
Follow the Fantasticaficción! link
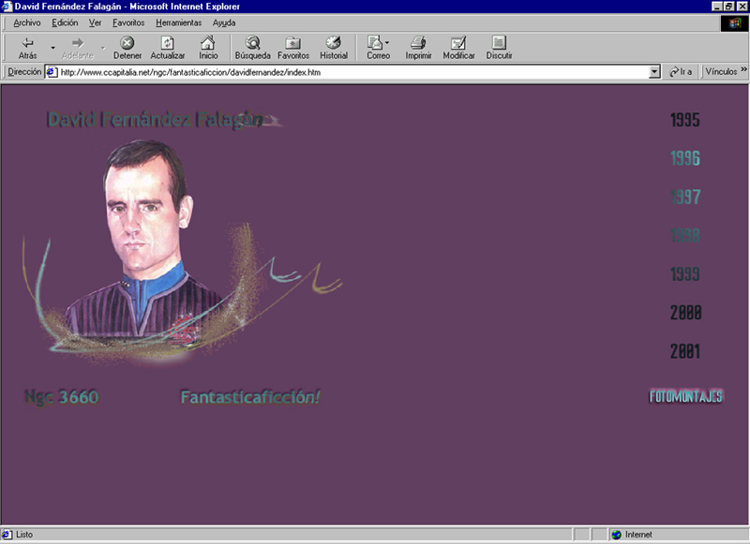(x=250, y=397)
